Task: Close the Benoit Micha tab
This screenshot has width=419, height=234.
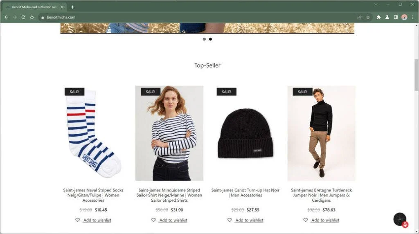Action: (x=62, y=7)
